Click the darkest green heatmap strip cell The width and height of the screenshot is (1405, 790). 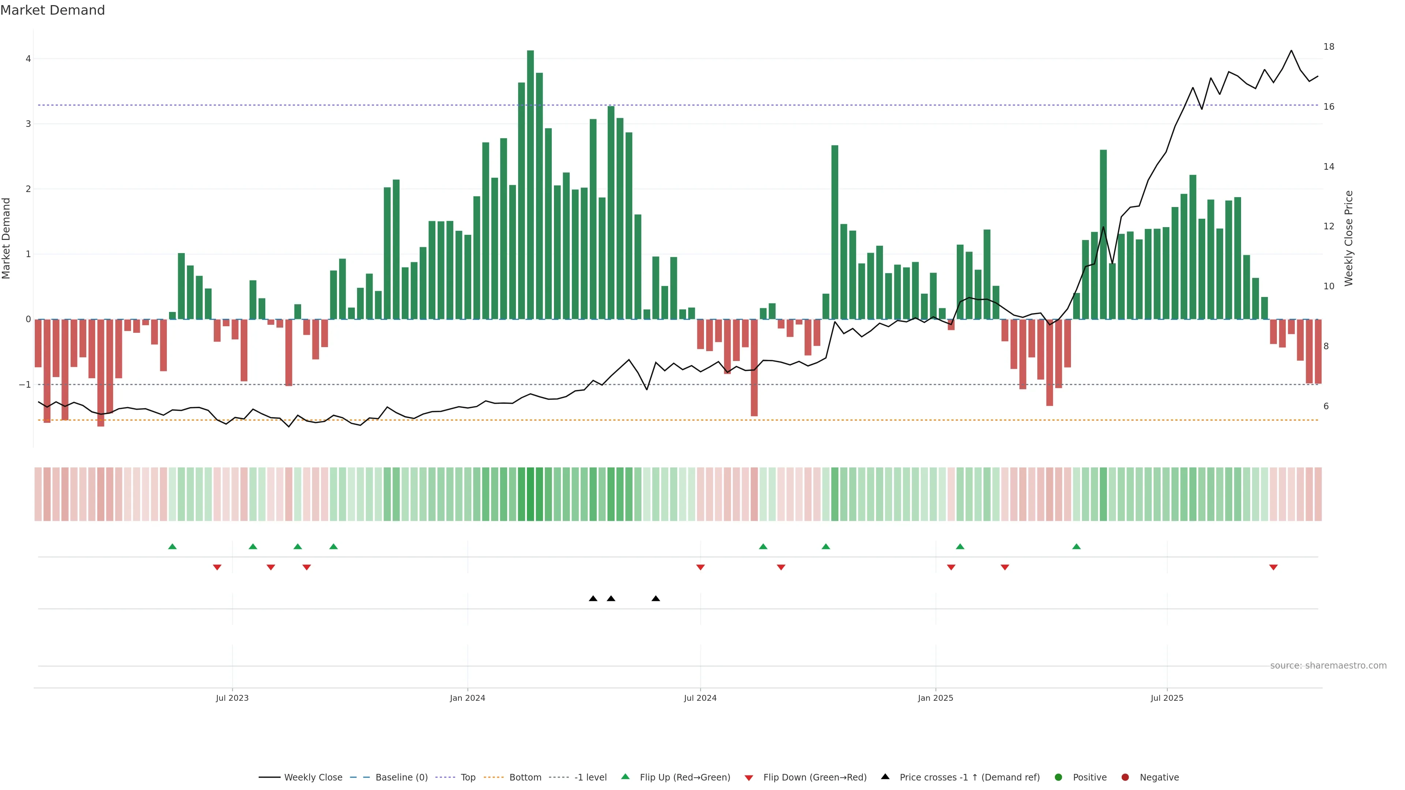click(530, 494)
